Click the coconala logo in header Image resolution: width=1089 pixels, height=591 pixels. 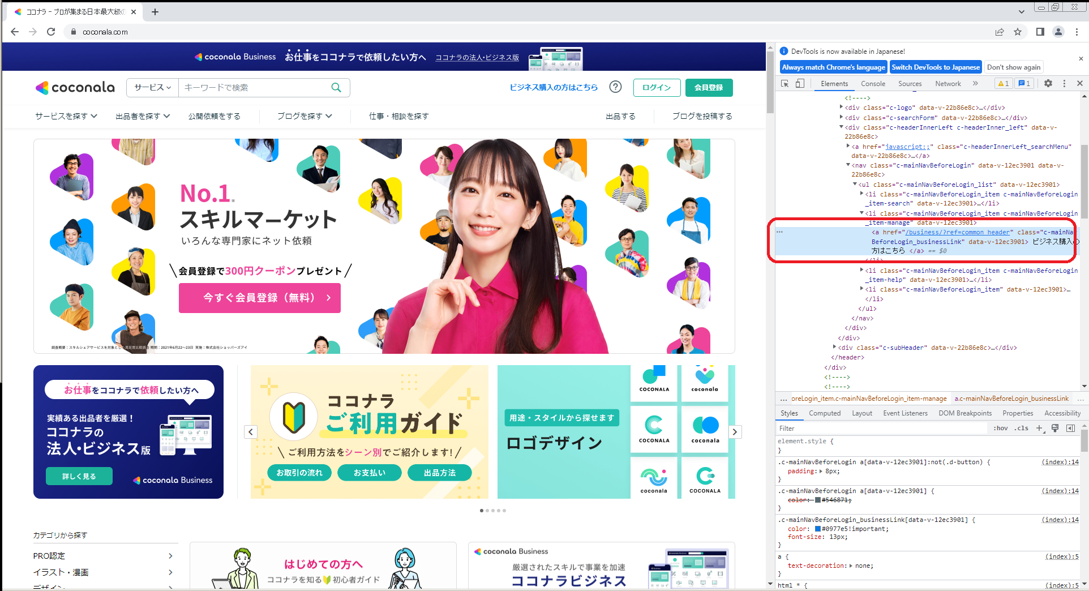click(75, 87)
